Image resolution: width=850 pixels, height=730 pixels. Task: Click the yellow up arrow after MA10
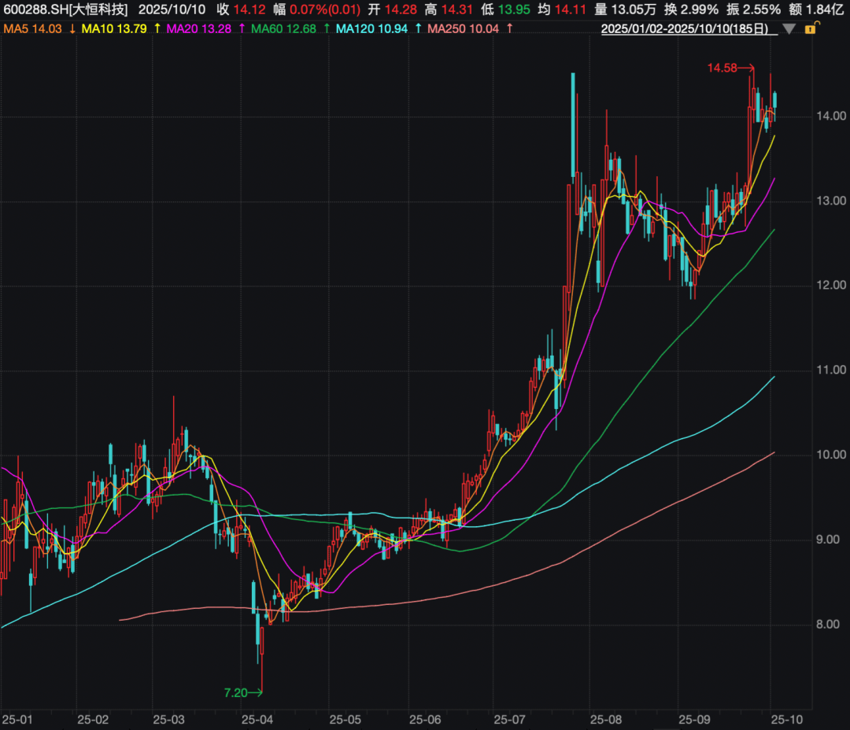(157, 29)
